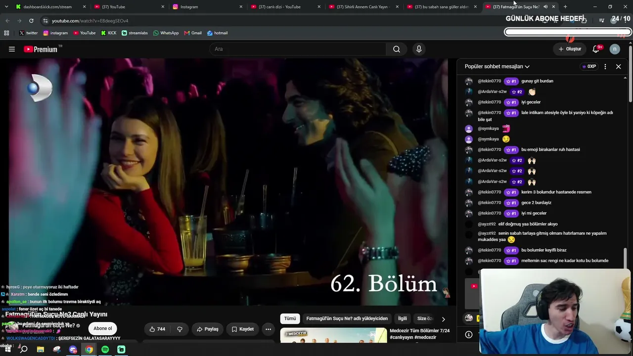Open Windows Start menu
This screenshot has width=633, height=356.
tap(7, 350)
